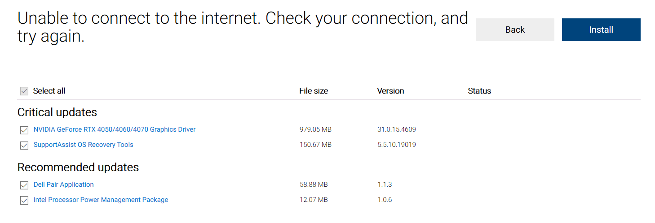Open the NVIDIA GeForce RTX Graphics Driver link

(x=115, y=129)
